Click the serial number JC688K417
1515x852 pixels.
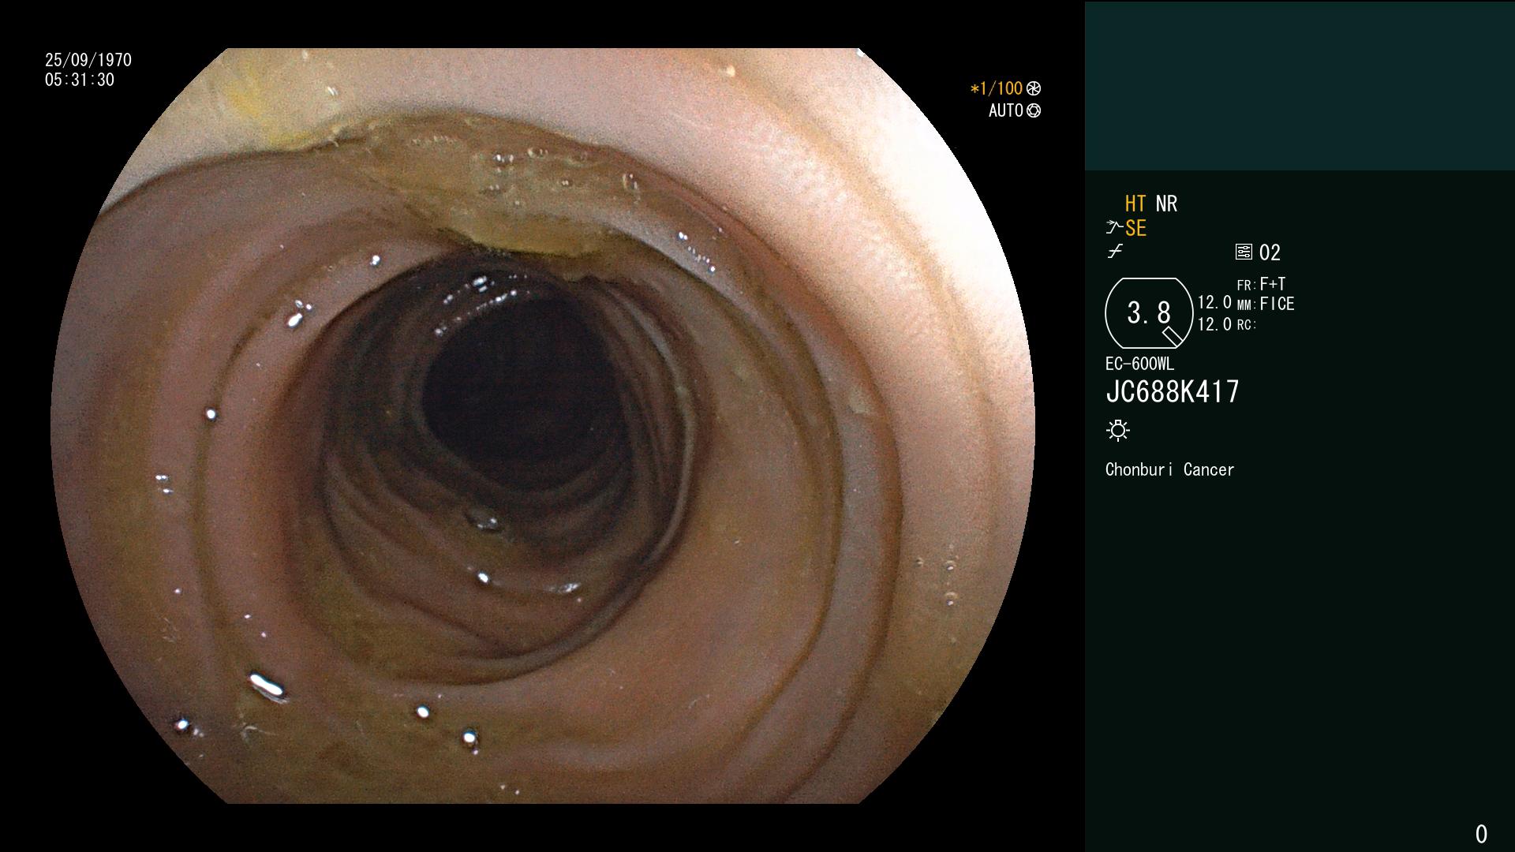pyautogui.click(x=1173, y=392)
